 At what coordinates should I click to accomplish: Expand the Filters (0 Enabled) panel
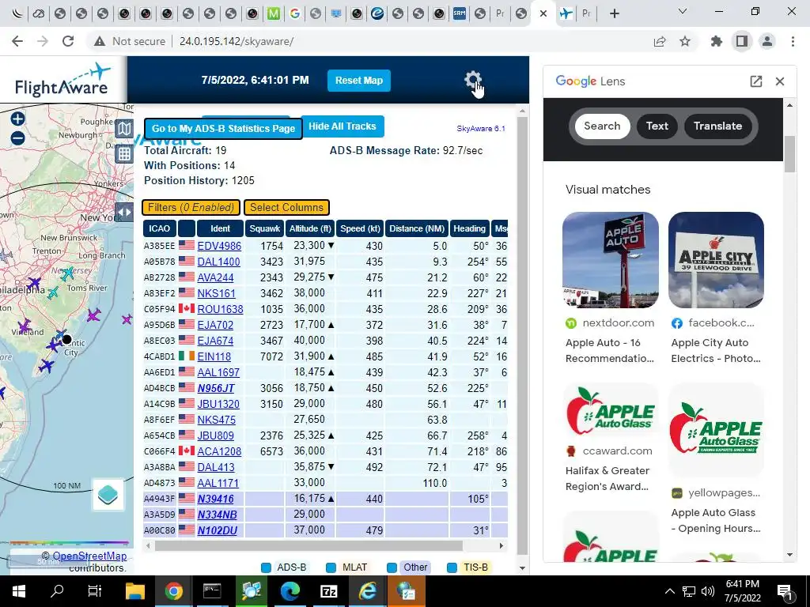tap(191, 208)
